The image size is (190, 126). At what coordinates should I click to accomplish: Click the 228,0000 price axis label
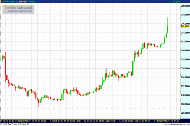(x=185, y=104)
